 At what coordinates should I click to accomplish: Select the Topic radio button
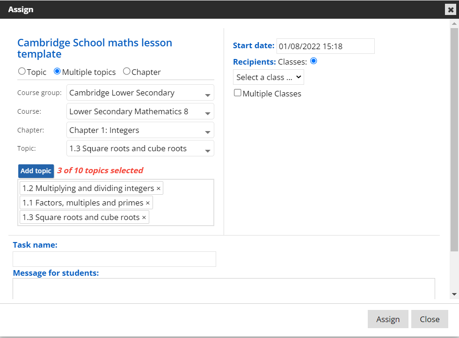22,71
